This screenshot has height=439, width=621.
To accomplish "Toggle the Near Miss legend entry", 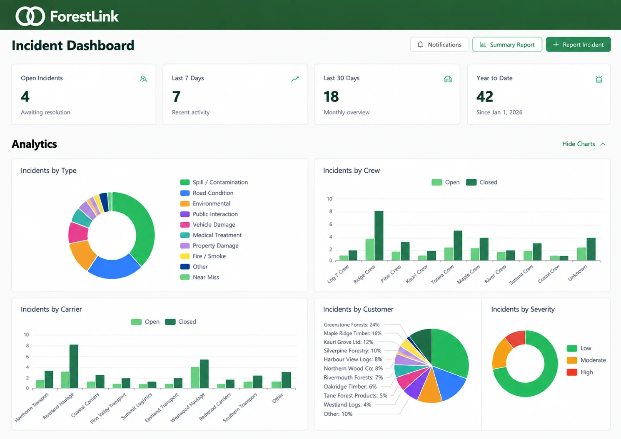I will [200, 278].
